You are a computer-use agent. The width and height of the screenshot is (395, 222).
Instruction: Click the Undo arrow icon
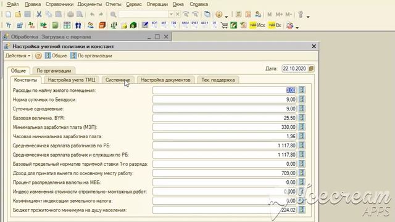(x=92, y=14)
